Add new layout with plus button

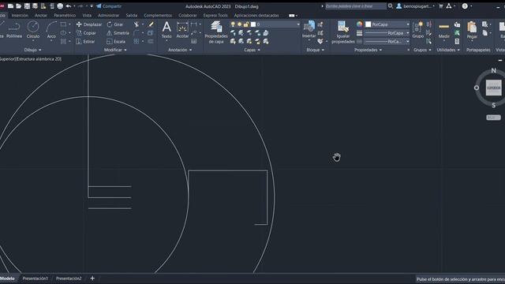coord(92,278)
